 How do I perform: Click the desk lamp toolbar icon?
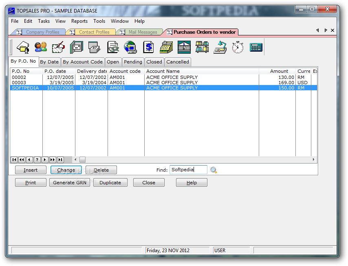tap(220, 47)
